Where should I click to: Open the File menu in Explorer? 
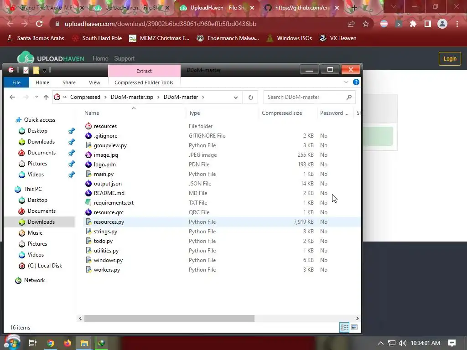click(16, 82)
